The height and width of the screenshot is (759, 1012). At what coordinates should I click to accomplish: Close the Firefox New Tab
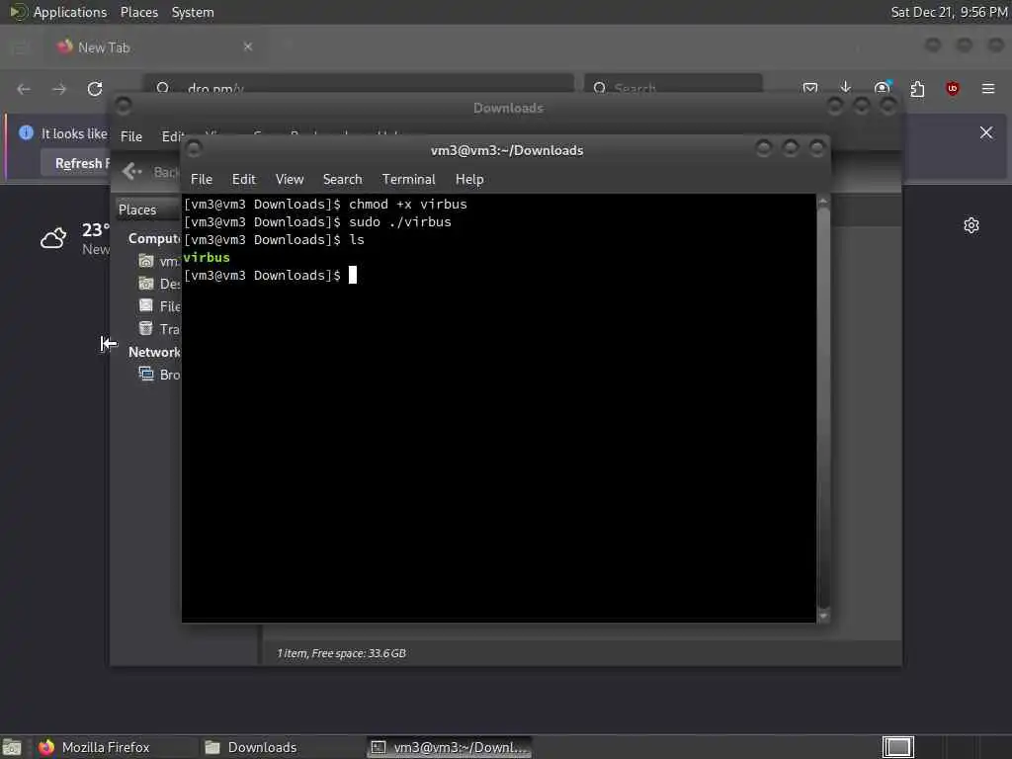tap(248, 46)
